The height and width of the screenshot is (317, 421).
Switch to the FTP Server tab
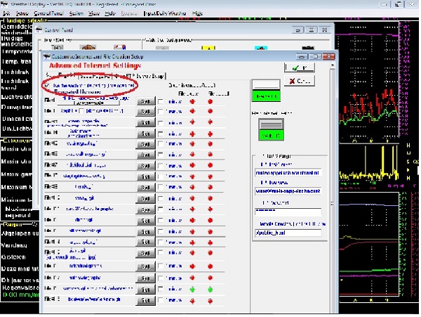point(140,77)
